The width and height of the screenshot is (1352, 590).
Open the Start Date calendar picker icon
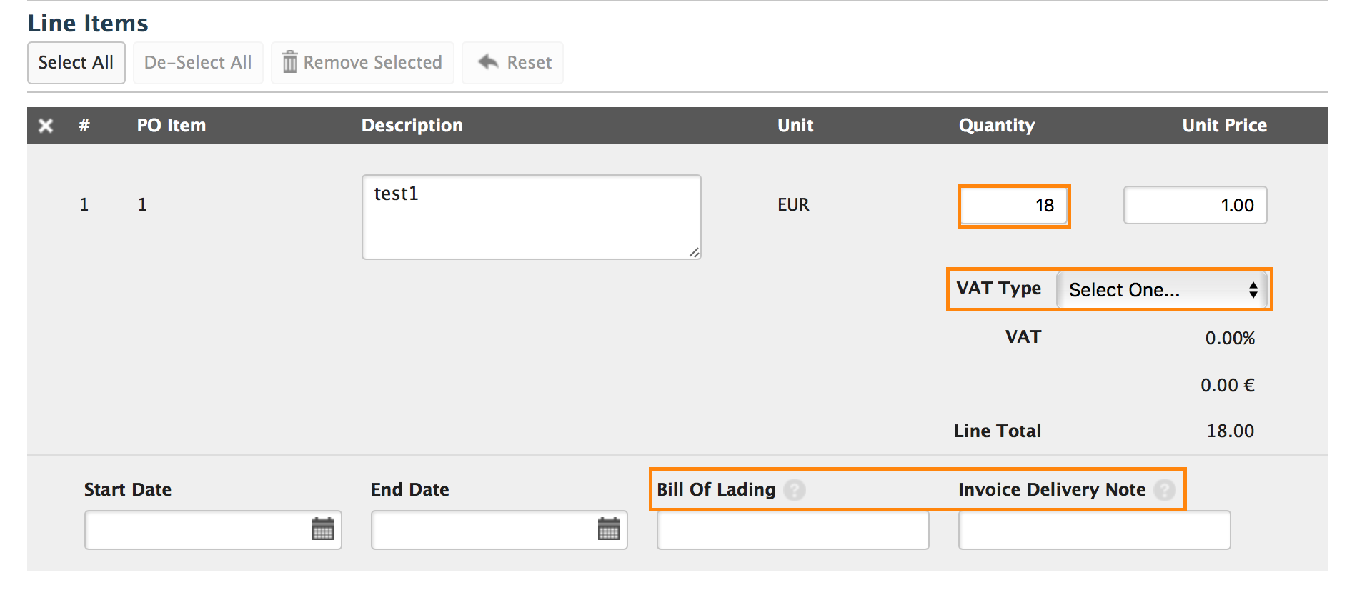[x=323, y=529]
